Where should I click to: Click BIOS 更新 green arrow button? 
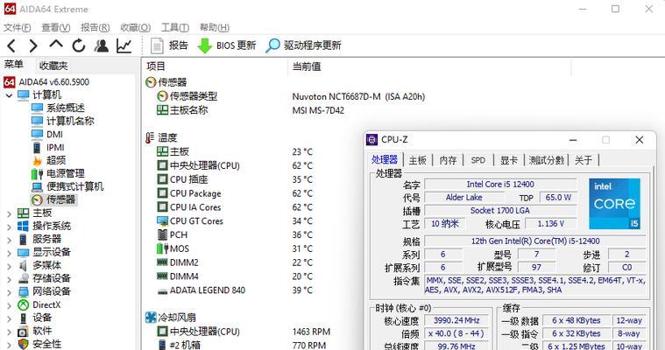pos(227,45)
